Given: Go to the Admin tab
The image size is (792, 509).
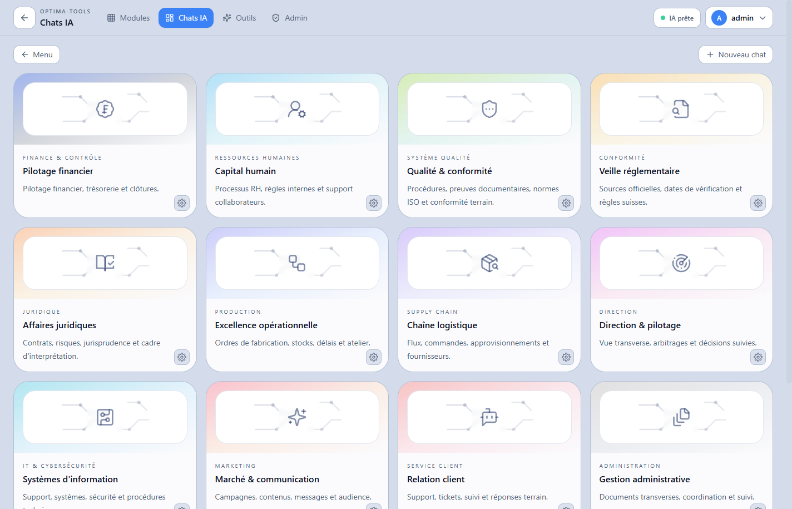Looking at the screenshot, I should coord(289,18).
